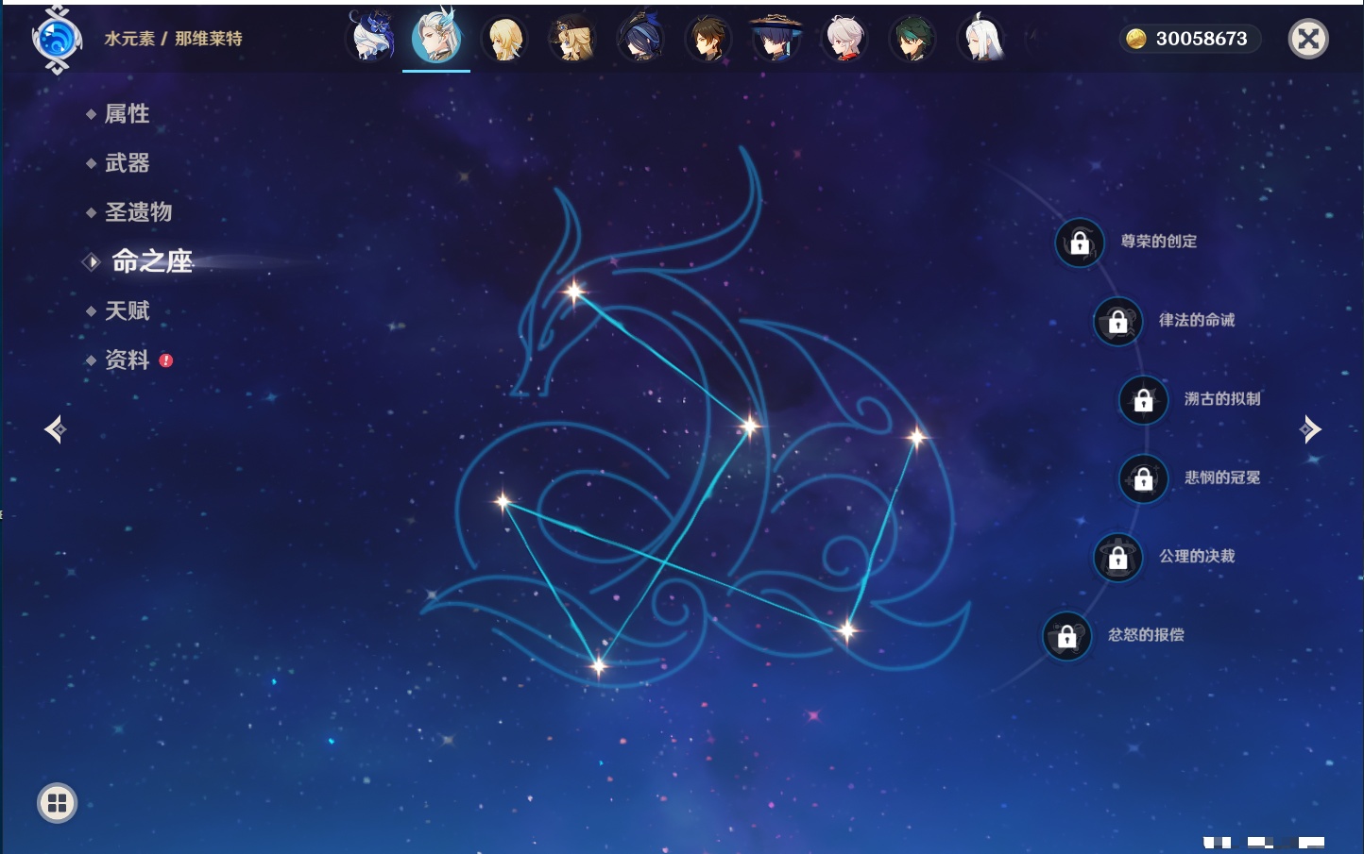Switch to Clorinde's avatar with tricorn hat
The height and width of the screenshot is (854, 1364).
(x=639, y=39)
